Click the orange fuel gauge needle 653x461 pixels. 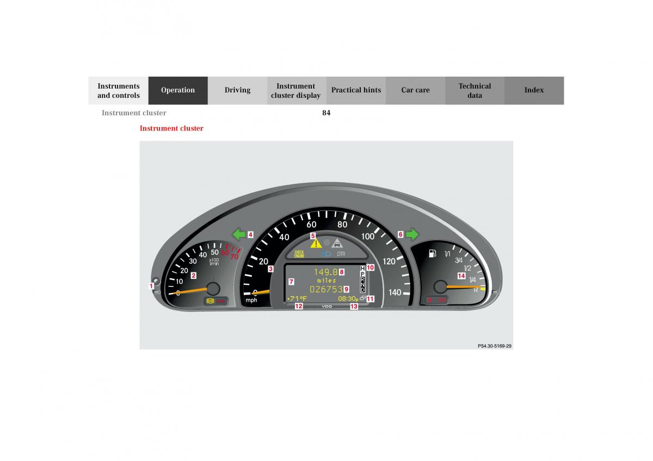[463, 288]
